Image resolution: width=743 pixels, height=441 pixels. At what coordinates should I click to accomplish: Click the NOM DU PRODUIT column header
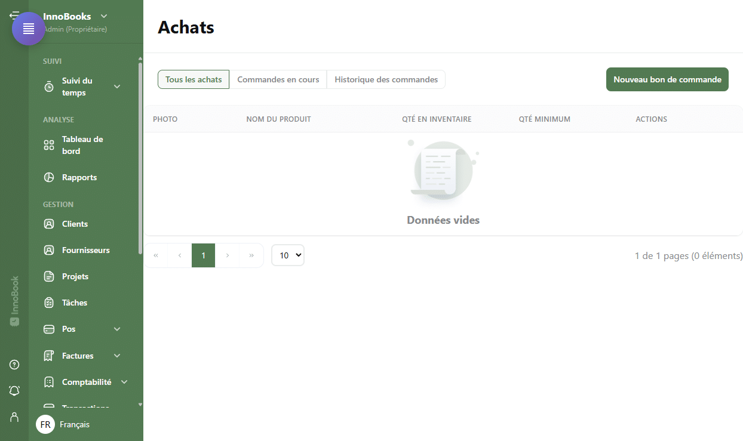tap(278, 119)
